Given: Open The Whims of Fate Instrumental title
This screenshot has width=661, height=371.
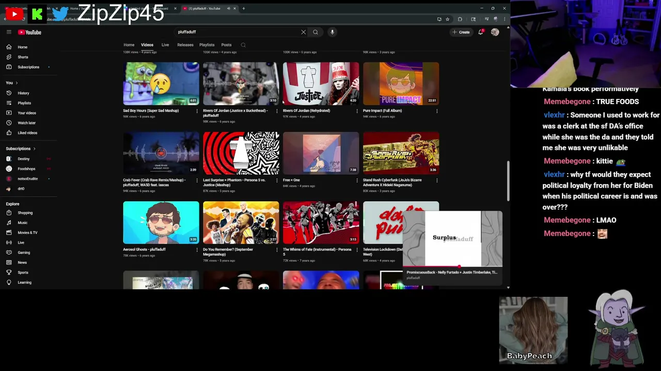Looking at the screenshot, I should (317, 251).
